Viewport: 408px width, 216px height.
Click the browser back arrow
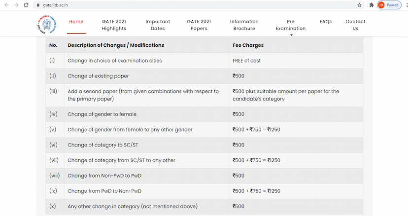click(x=6, y=5)
